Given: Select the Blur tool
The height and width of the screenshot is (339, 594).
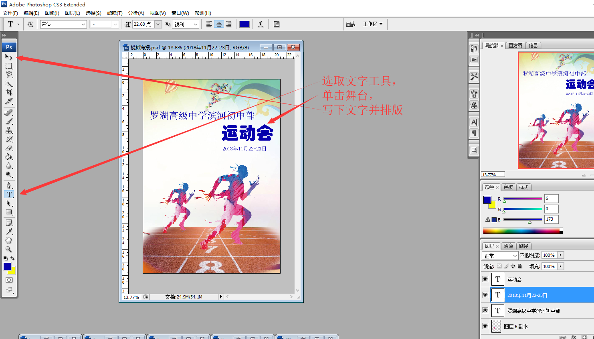Looking at the screenshot, I should pyautogui.click(x=9, y=165).
